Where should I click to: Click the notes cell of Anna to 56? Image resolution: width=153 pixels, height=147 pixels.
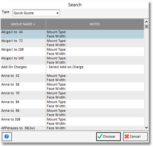(x=95, y=86)
